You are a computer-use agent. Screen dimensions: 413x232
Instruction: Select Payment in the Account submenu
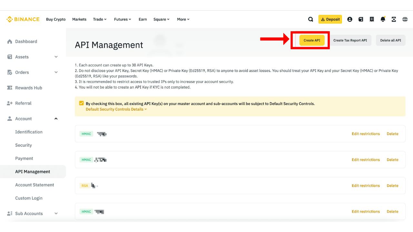tap(24, 159)
